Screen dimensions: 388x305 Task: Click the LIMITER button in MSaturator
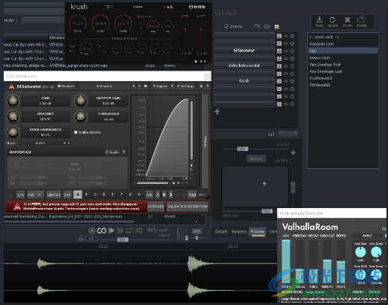click(x=53, y=195)
